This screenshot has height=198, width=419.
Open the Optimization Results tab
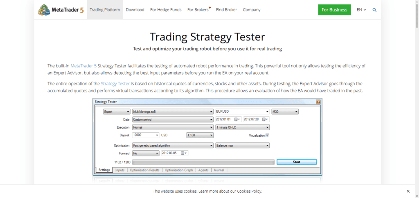tap(144, 170)
